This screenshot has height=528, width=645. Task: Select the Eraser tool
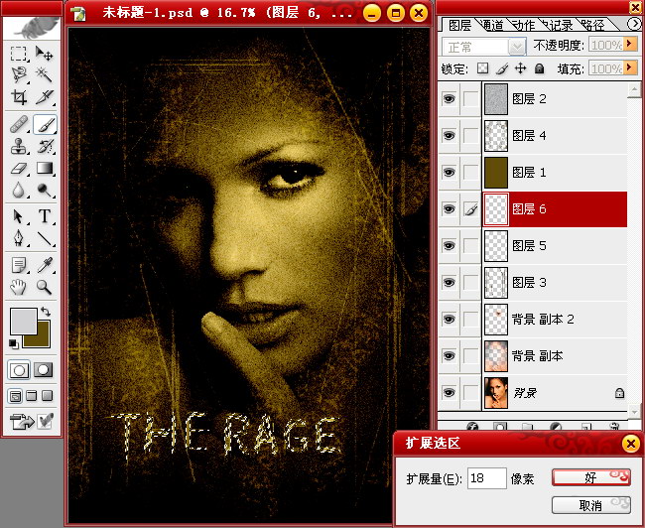[x=18, y=168]
